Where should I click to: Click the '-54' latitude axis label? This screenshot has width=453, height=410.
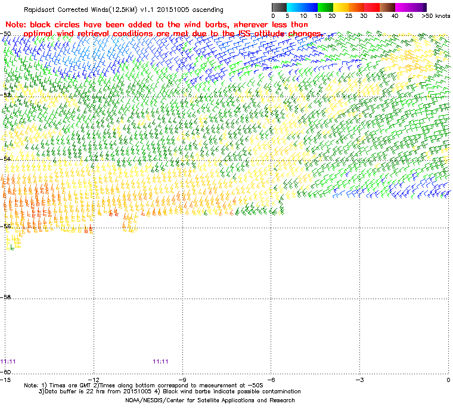tap(5, 159)
